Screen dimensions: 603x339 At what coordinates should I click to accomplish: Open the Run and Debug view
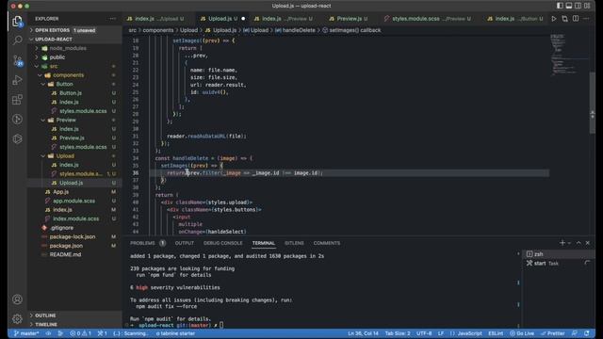(x=17, y=80)
